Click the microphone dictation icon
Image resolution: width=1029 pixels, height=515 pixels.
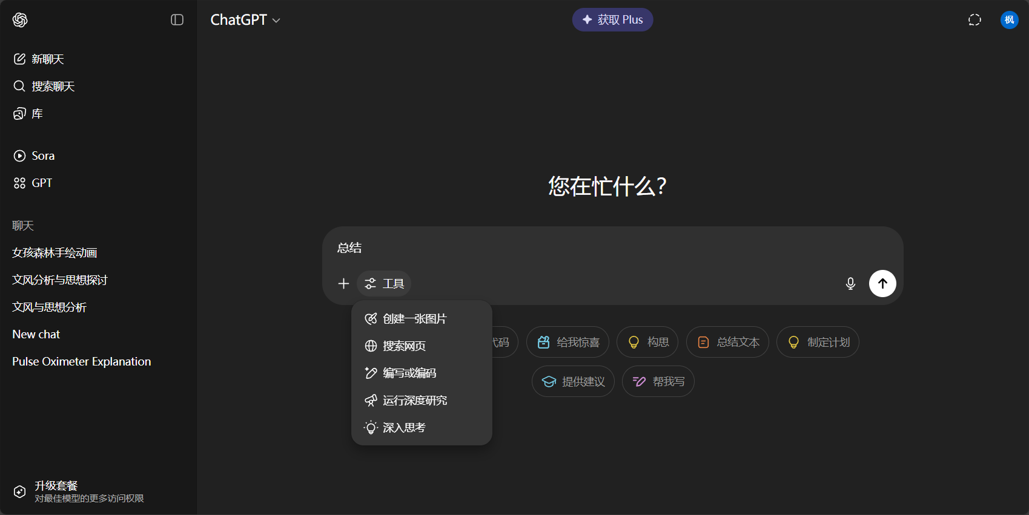click(x=850, y=283)
